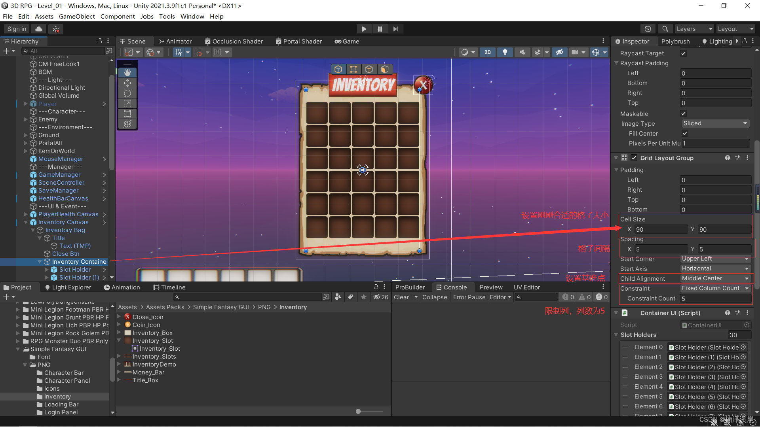Select the Scale tool in Scene toolbar
The height and width of the screenshot is (427, 760).
click(x=127, y=103)
